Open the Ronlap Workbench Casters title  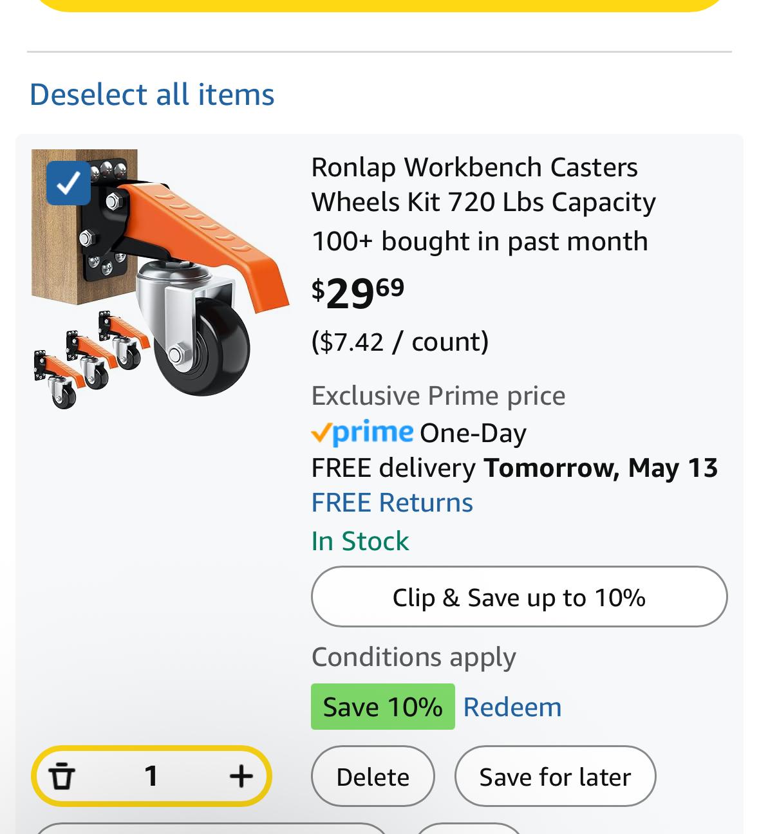tap(483, 185)
